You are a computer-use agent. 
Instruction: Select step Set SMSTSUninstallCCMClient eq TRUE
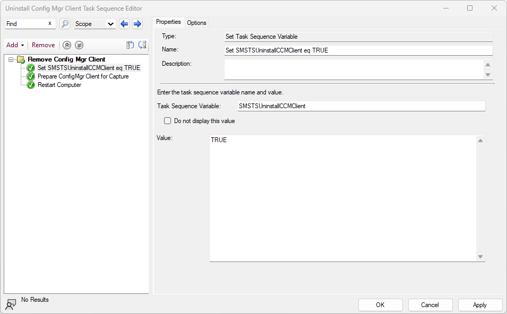[89, 68]
